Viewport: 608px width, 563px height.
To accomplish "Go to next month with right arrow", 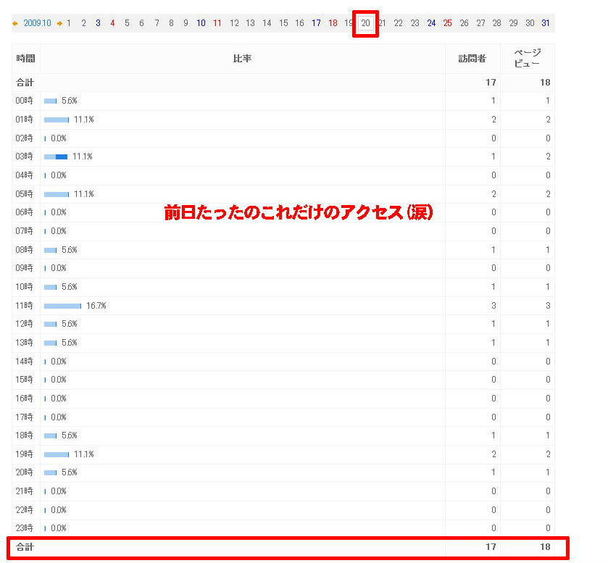I will (59, 24).
